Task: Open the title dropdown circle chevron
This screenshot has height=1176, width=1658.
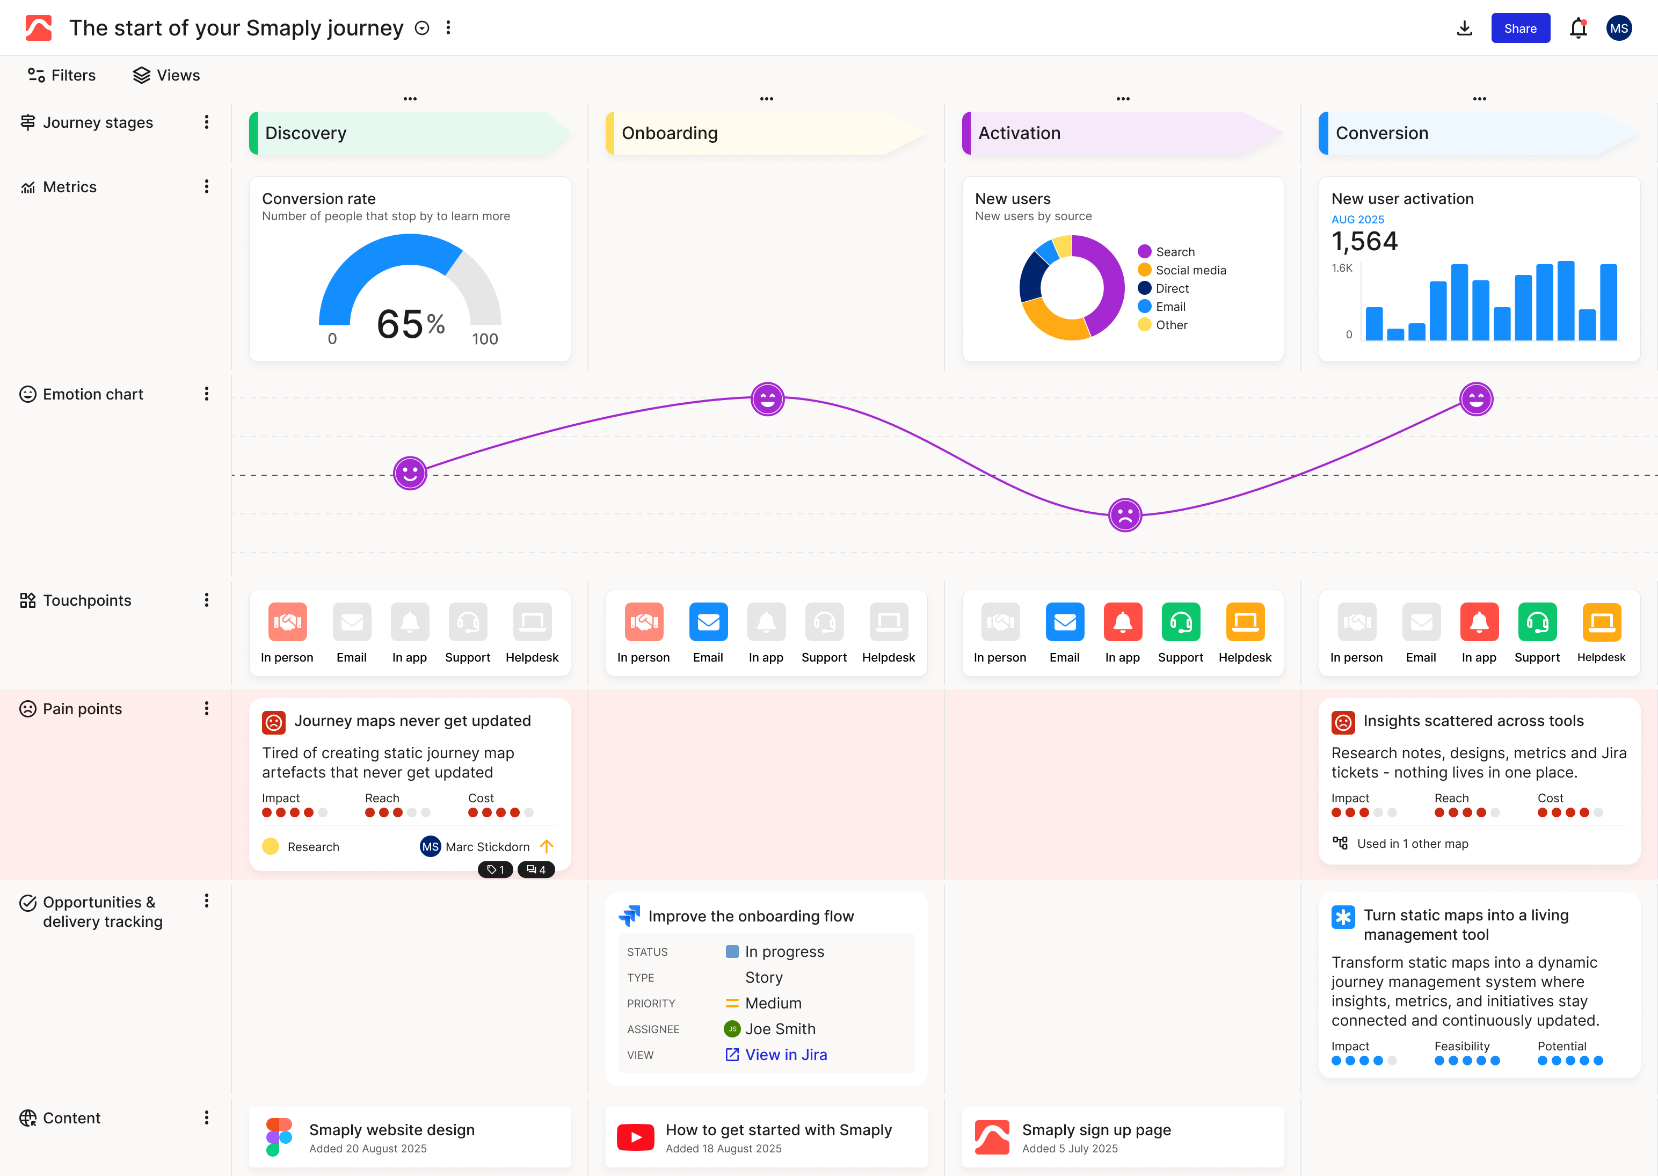Action: click(x=422, y=28)
